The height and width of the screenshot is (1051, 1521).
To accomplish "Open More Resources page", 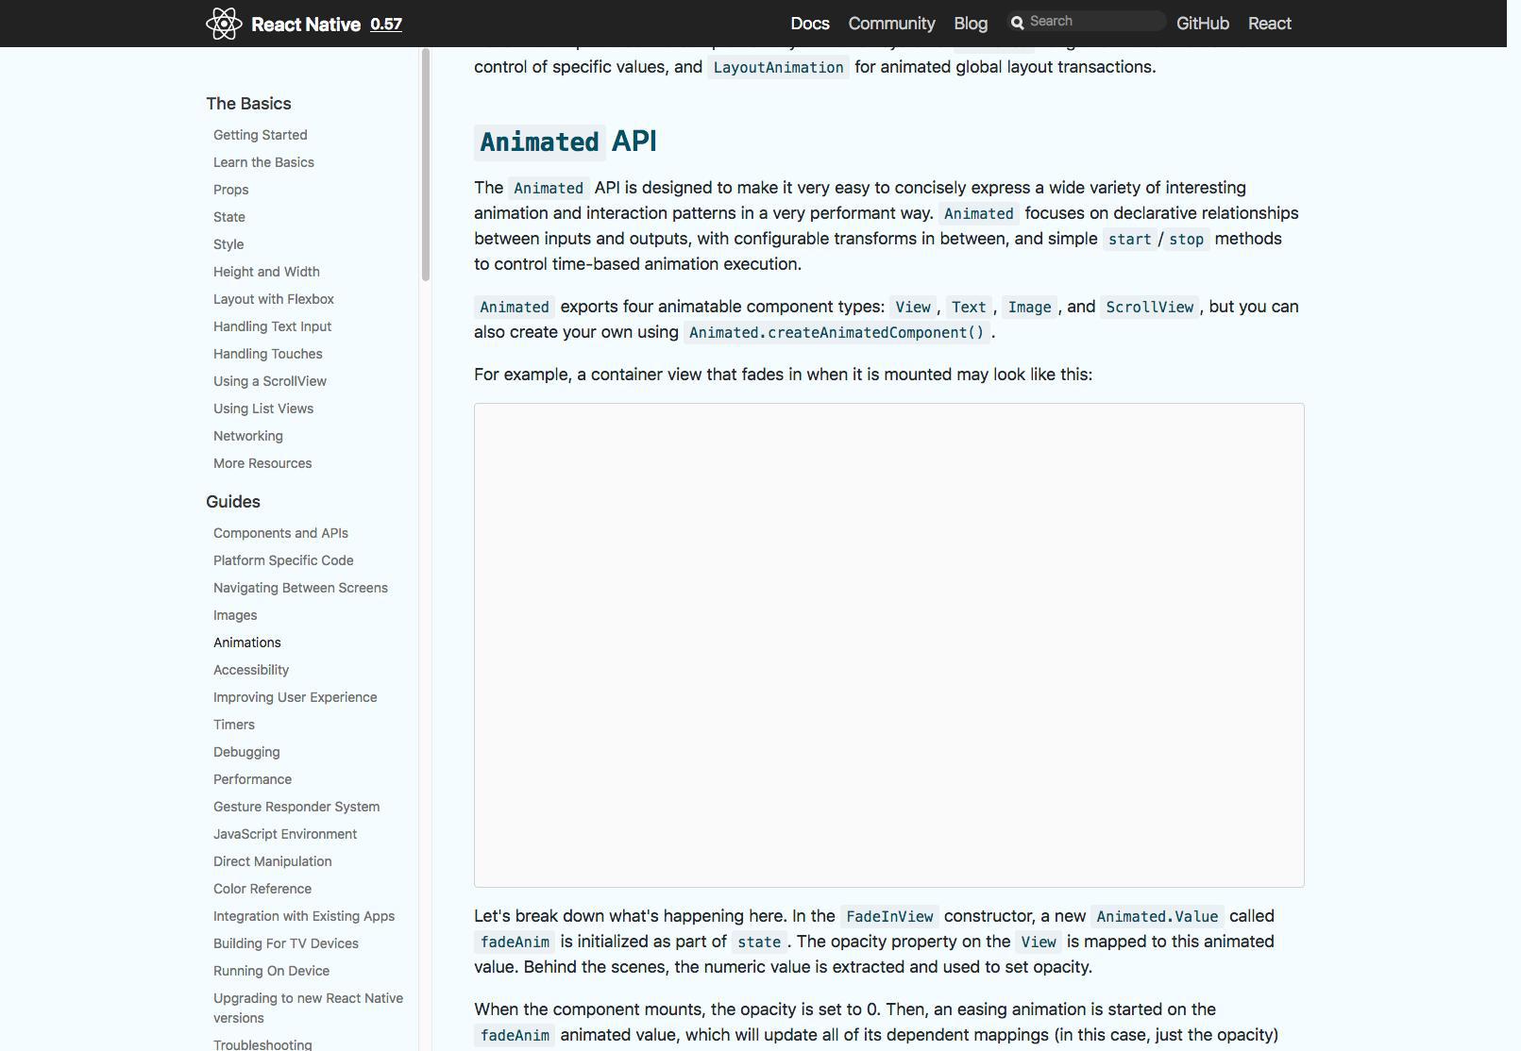I will coord(262,463).
